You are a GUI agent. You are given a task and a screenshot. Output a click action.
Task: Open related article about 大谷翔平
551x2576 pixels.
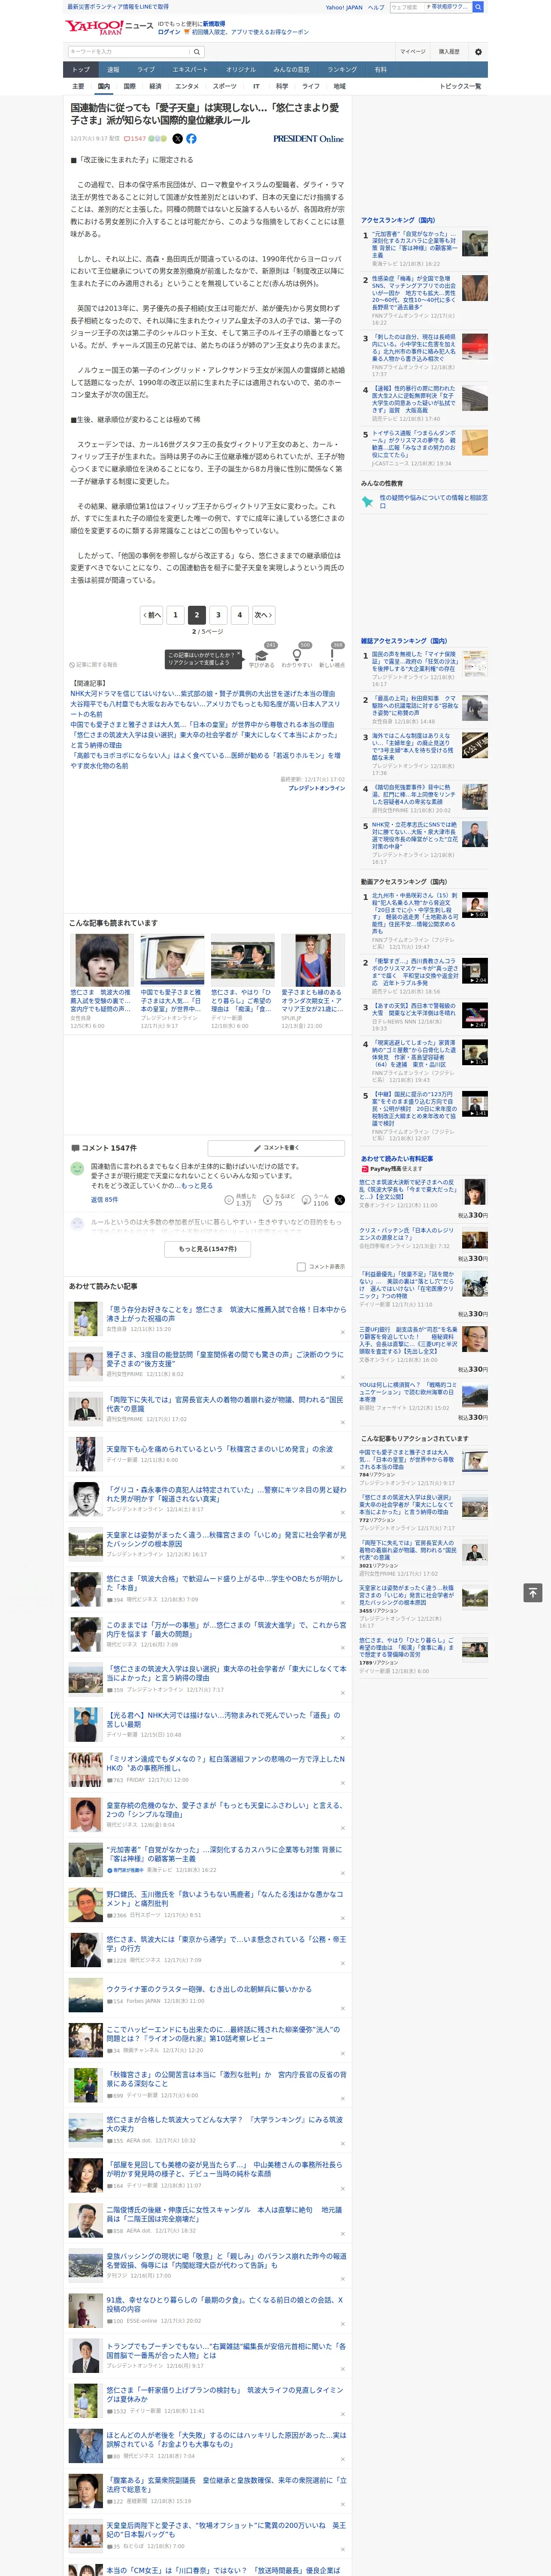pos(205,709)
